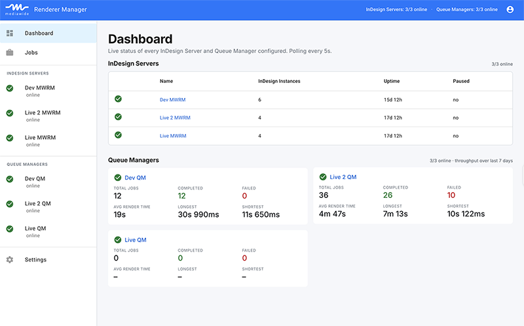The width and height of the screenshot is (524, 326).
Task: Click the Uptime column header
Action: click(x=391, y=81)
